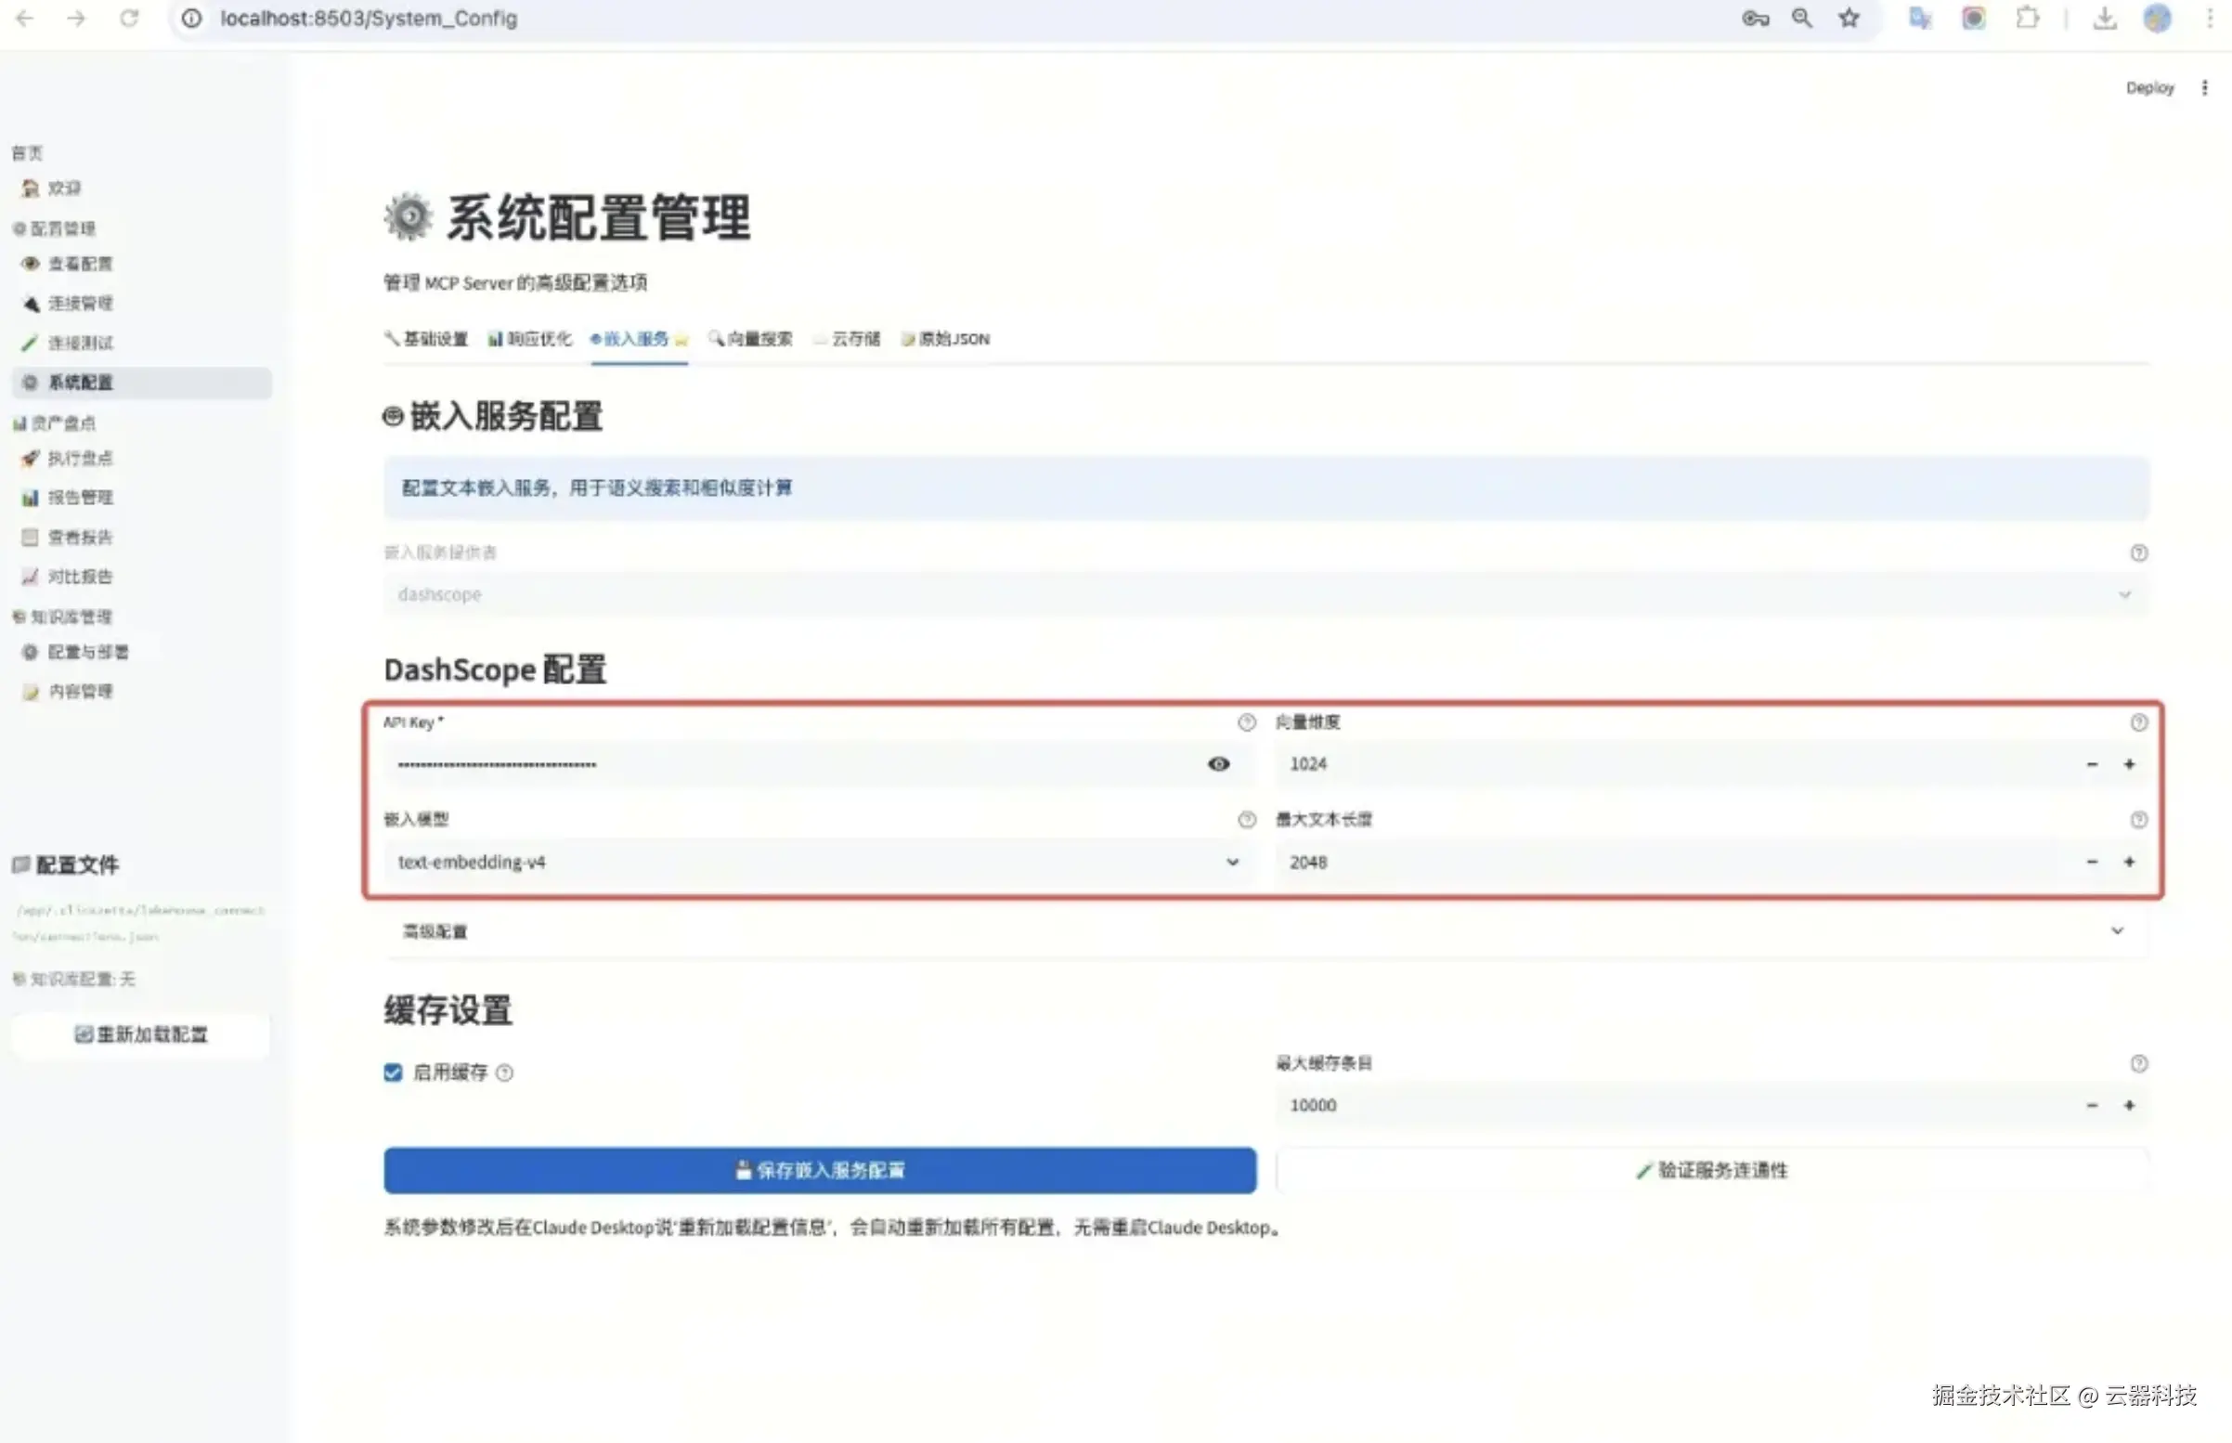Toggle the 启用缓存 checkbox
Screen dimensions: 2232x1443
pyautogui.click(x=393, y=1072)
